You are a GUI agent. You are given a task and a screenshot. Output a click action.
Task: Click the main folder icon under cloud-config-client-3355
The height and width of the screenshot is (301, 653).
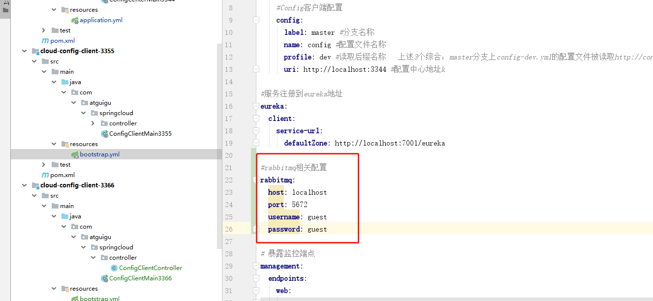point(55,72)
